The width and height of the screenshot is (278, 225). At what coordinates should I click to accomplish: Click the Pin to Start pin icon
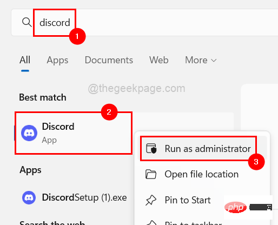click(x=151, y=200)
